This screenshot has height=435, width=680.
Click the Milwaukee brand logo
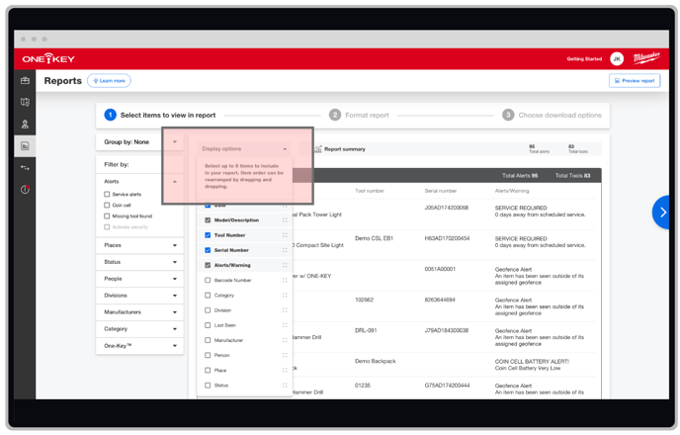point(646,58)
